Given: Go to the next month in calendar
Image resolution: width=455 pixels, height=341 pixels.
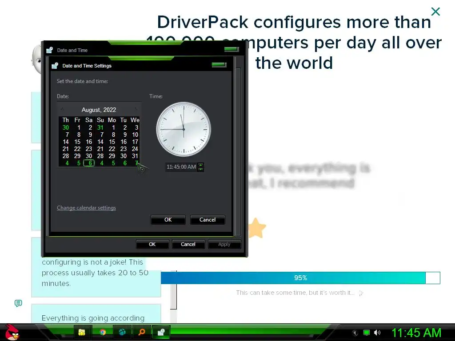Looking at the screenshot, I should 136,109.
